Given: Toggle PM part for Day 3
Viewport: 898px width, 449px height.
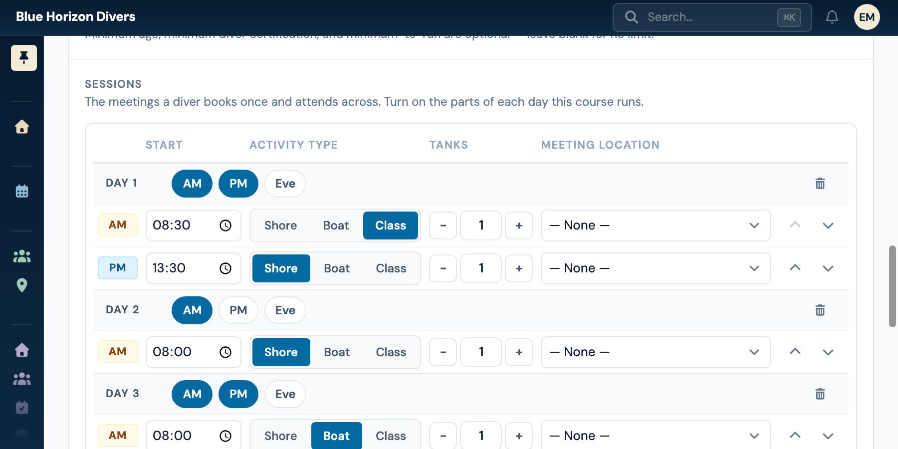Looking at the screenshot, I should click(238, 394).
